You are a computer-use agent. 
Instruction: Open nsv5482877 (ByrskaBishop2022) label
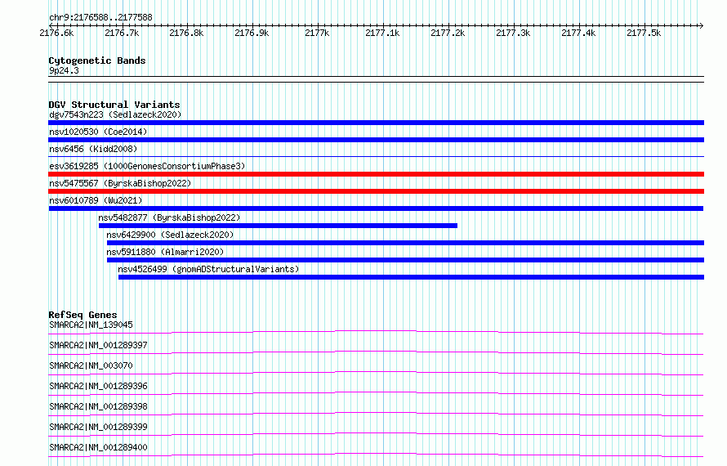[x=169, y=217]
